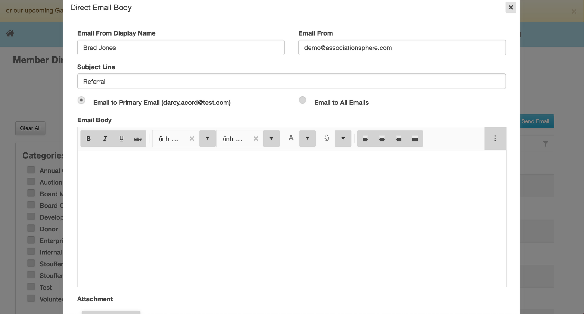
Task: Select Email to Primary Email option
Action: pyautogui.click(x=81, y=100)
